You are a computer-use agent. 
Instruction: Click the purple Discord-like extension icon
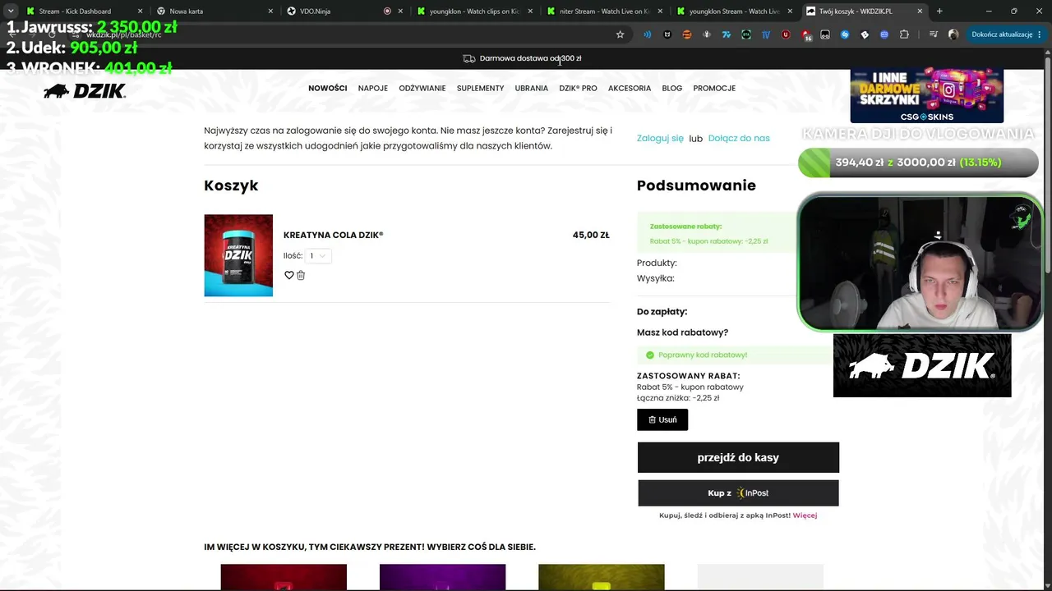[x=884, y=34]
